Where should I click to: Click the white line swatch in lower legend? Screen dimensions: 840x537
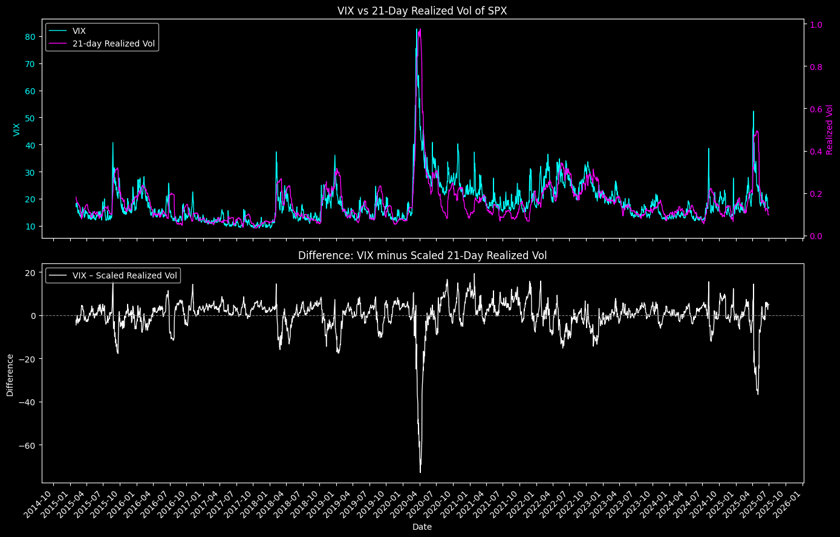pos(59,275)
